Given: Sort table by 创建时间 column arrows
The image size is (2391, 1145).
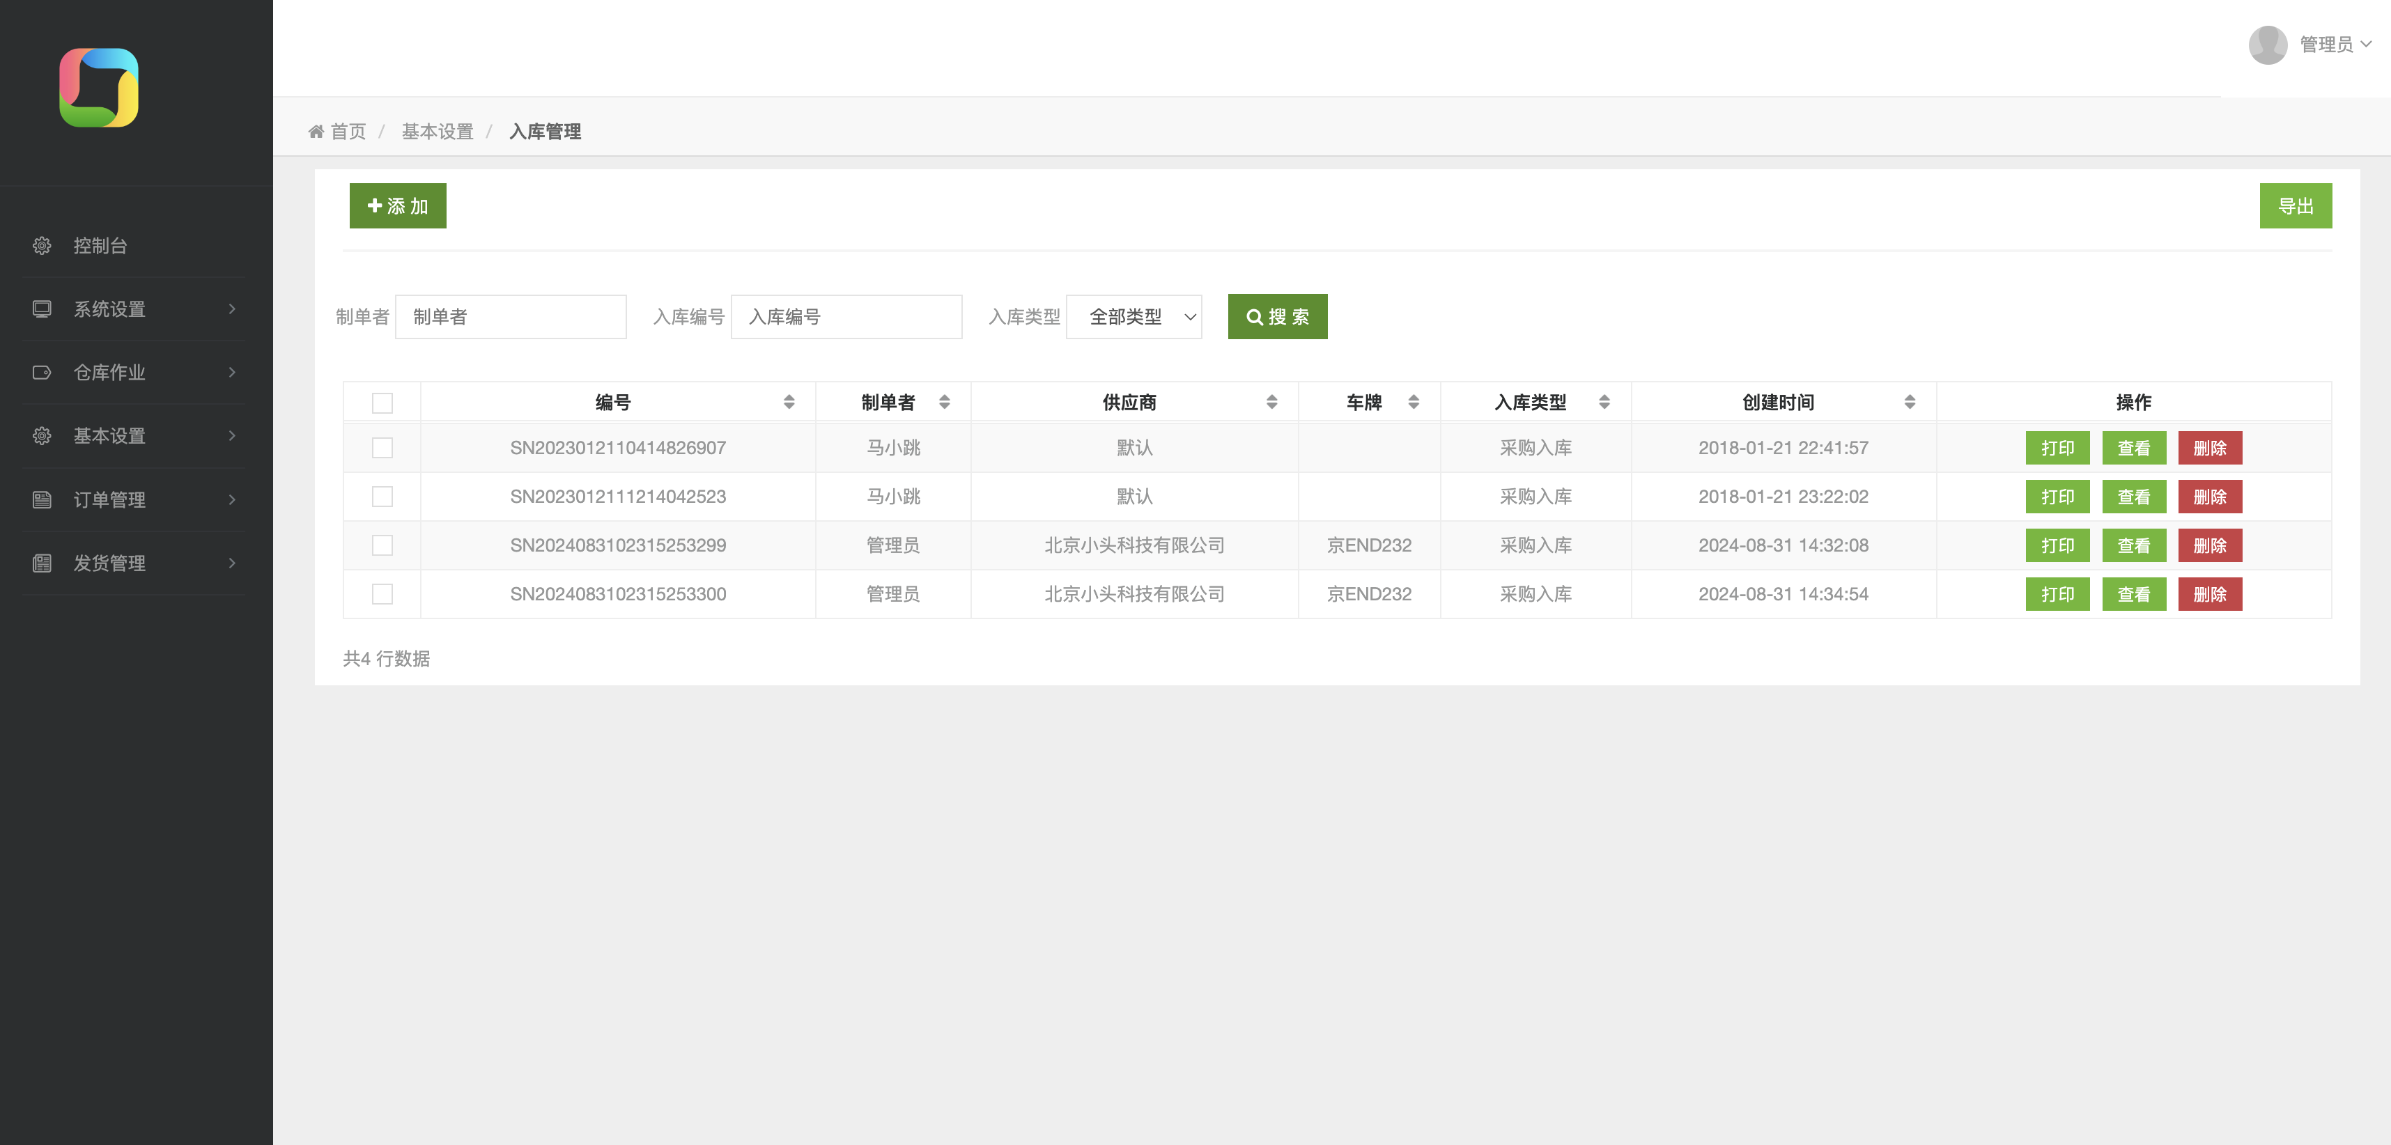Looking at the screenshot, I should (x=1910, y=402).
